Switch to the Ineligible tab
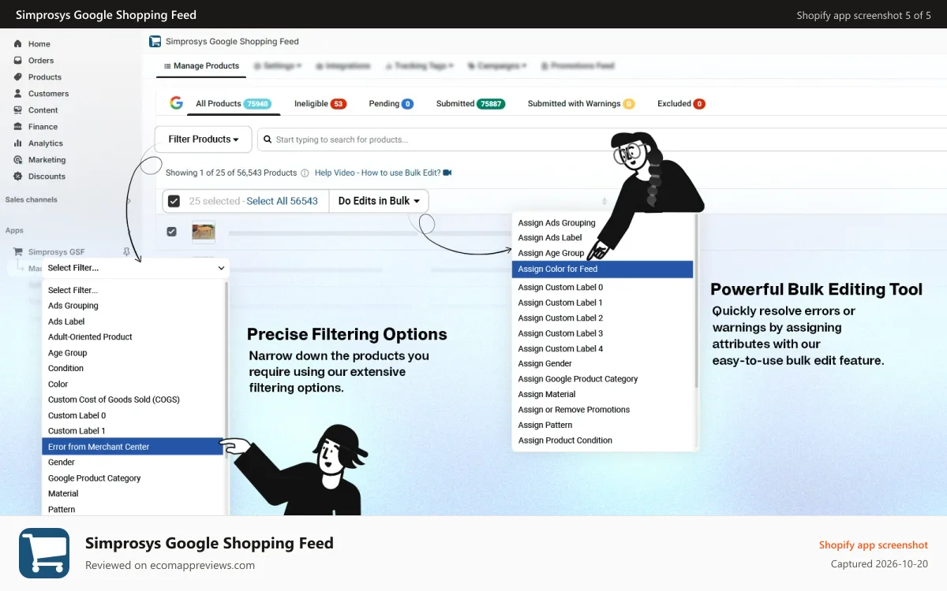947x591 pixels. (320, 103)
